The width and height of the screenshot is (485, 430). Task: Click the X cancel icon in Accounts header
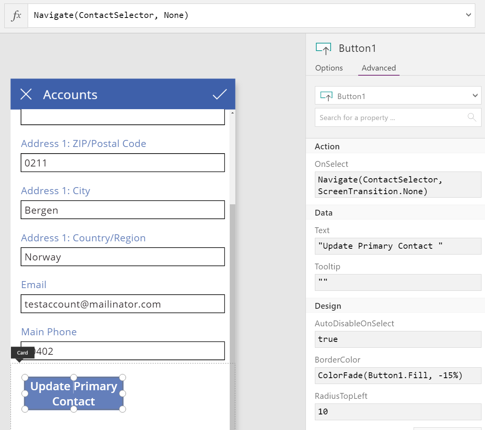pyautogui.click(x=26, y=94)
